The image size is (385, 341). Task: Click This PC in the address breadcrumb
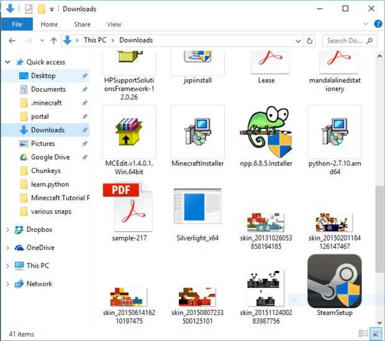pyautogui.click(x=95, y=40)
